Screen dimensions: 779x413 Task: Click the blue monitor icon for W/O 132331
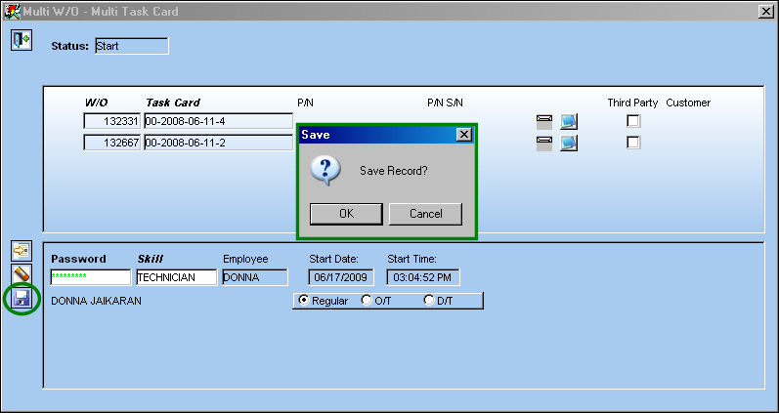569,122
